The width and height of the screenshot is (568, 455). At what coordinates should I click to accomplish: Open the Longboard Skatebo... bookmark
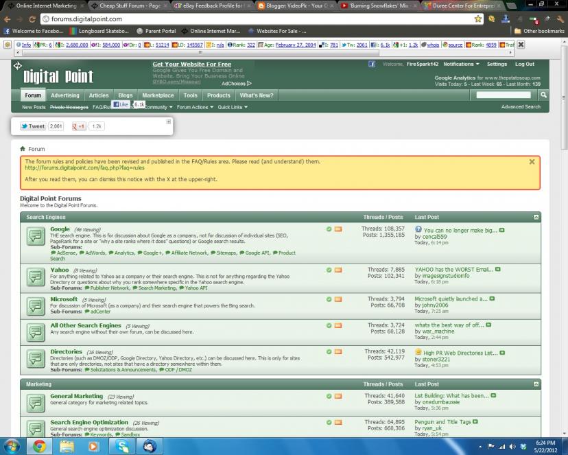coord(99,31)
